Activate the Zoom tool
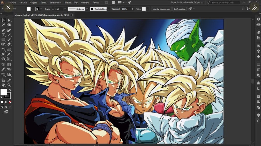This screenshot has height=146, width=261. point(9,85)
